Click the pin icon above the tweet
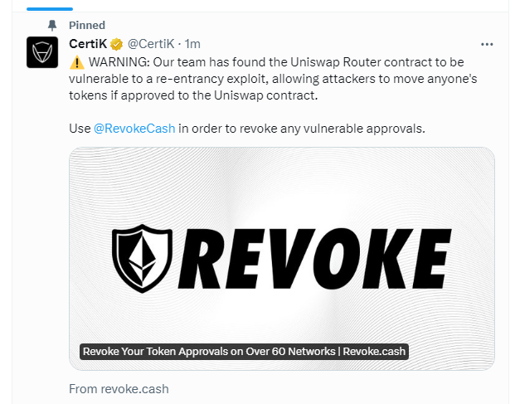The height and width of the screenshot is (404, 515). [x=52, y=25]
